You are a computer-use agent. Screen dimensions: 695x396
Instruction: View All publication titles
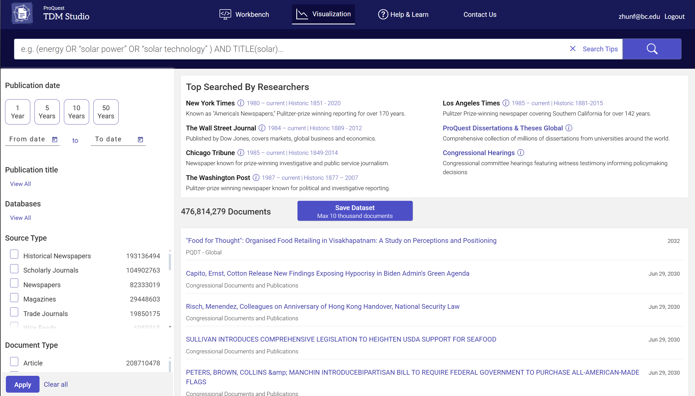tap(20, 184)
